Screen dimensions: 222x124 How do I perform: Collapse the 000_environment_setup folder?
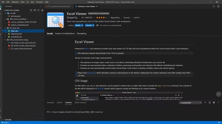click(6, 40)
